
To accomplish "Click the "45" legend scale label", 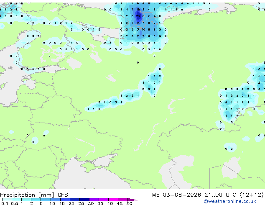I will point(120,203).
